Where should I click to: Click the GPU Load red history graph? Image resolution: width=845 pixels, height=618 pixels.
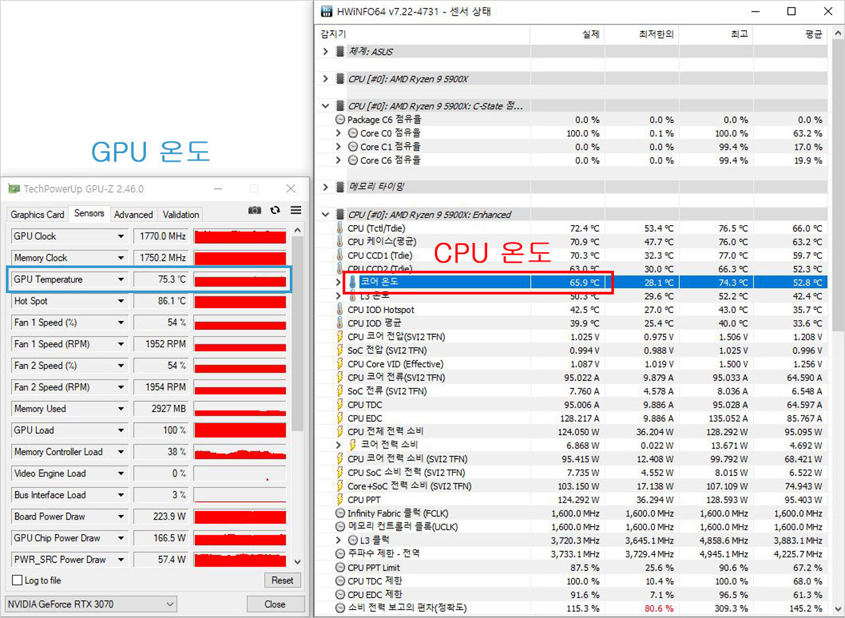click(240, 430)
